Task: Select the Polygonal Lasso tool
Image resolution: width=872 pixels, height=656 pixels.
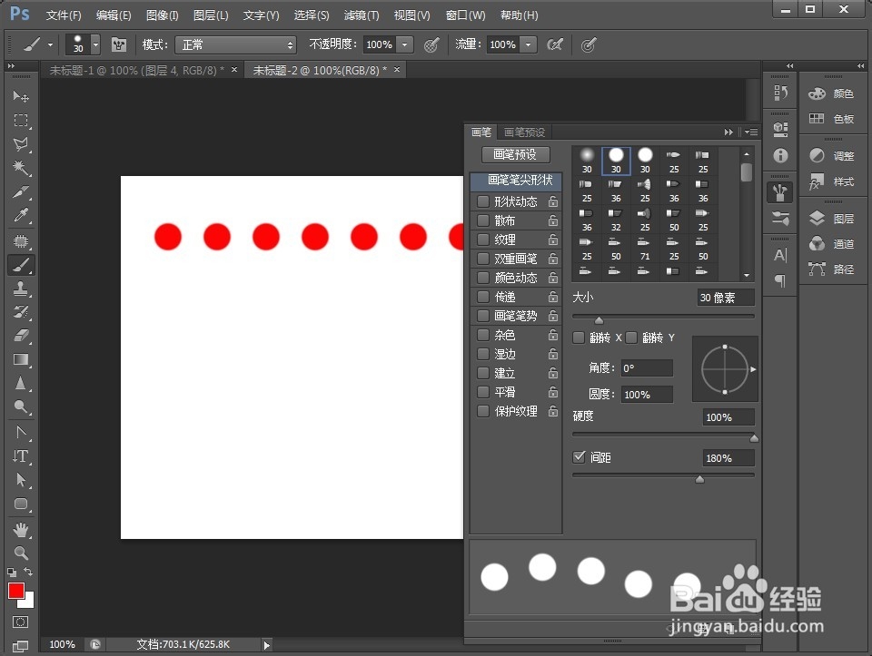Action: pos(21,144)
